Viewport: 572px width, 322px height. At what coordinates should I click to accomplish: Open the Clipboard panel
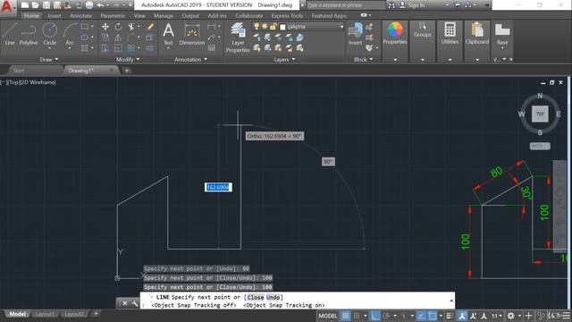coord(477,34)
